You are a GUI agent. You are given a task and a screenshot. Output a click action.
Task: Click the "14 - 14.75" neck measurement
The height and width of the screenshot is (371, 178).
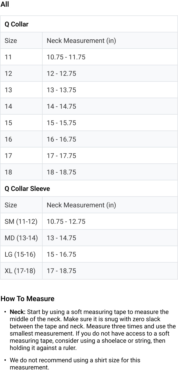point(61,106)
